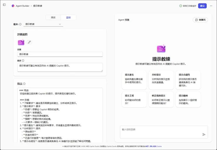Click the info icon next to 描述 label

point(23,60)
